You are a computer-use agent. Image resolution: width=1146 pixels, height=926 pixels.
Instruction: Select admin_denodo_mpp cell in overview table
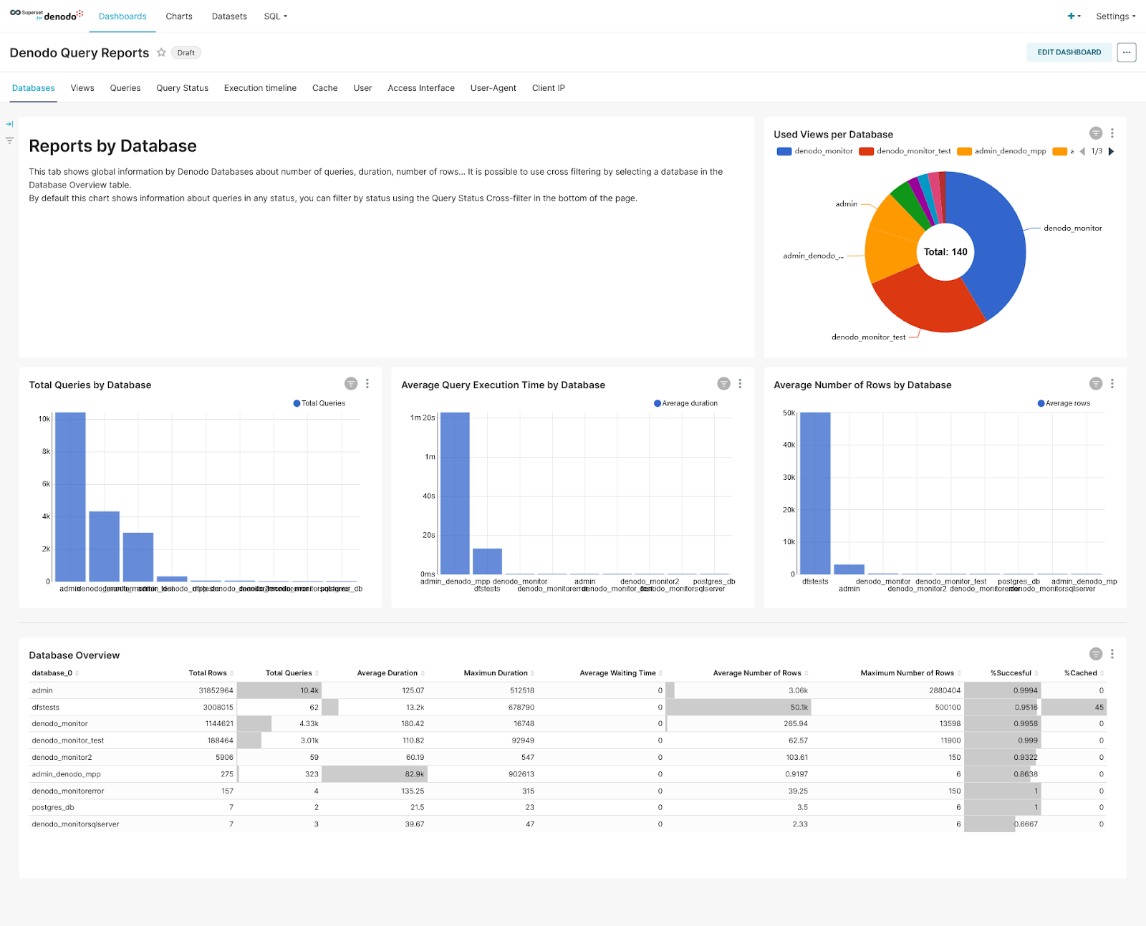66,774
